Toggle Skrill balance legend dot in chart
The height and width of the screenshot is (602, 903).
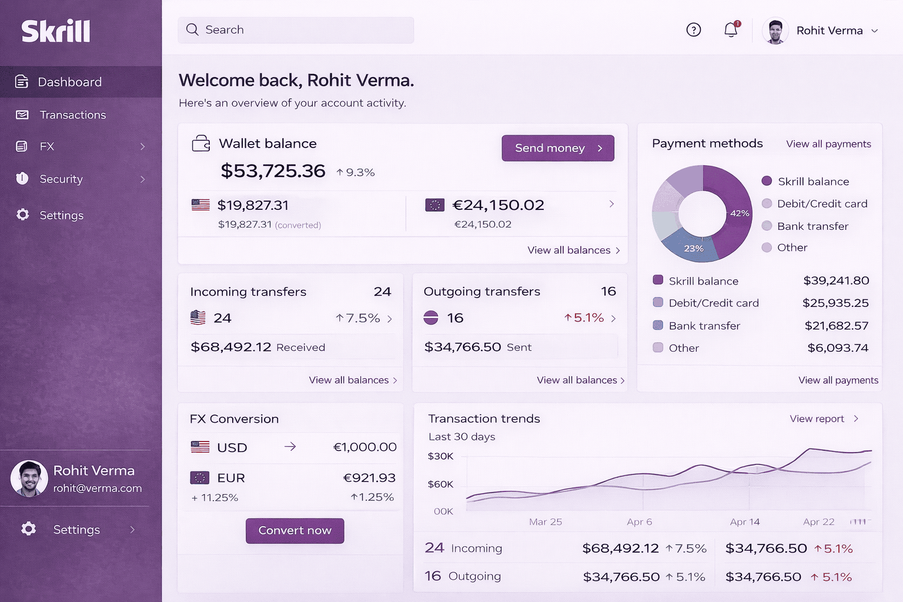tap(767, 181)
